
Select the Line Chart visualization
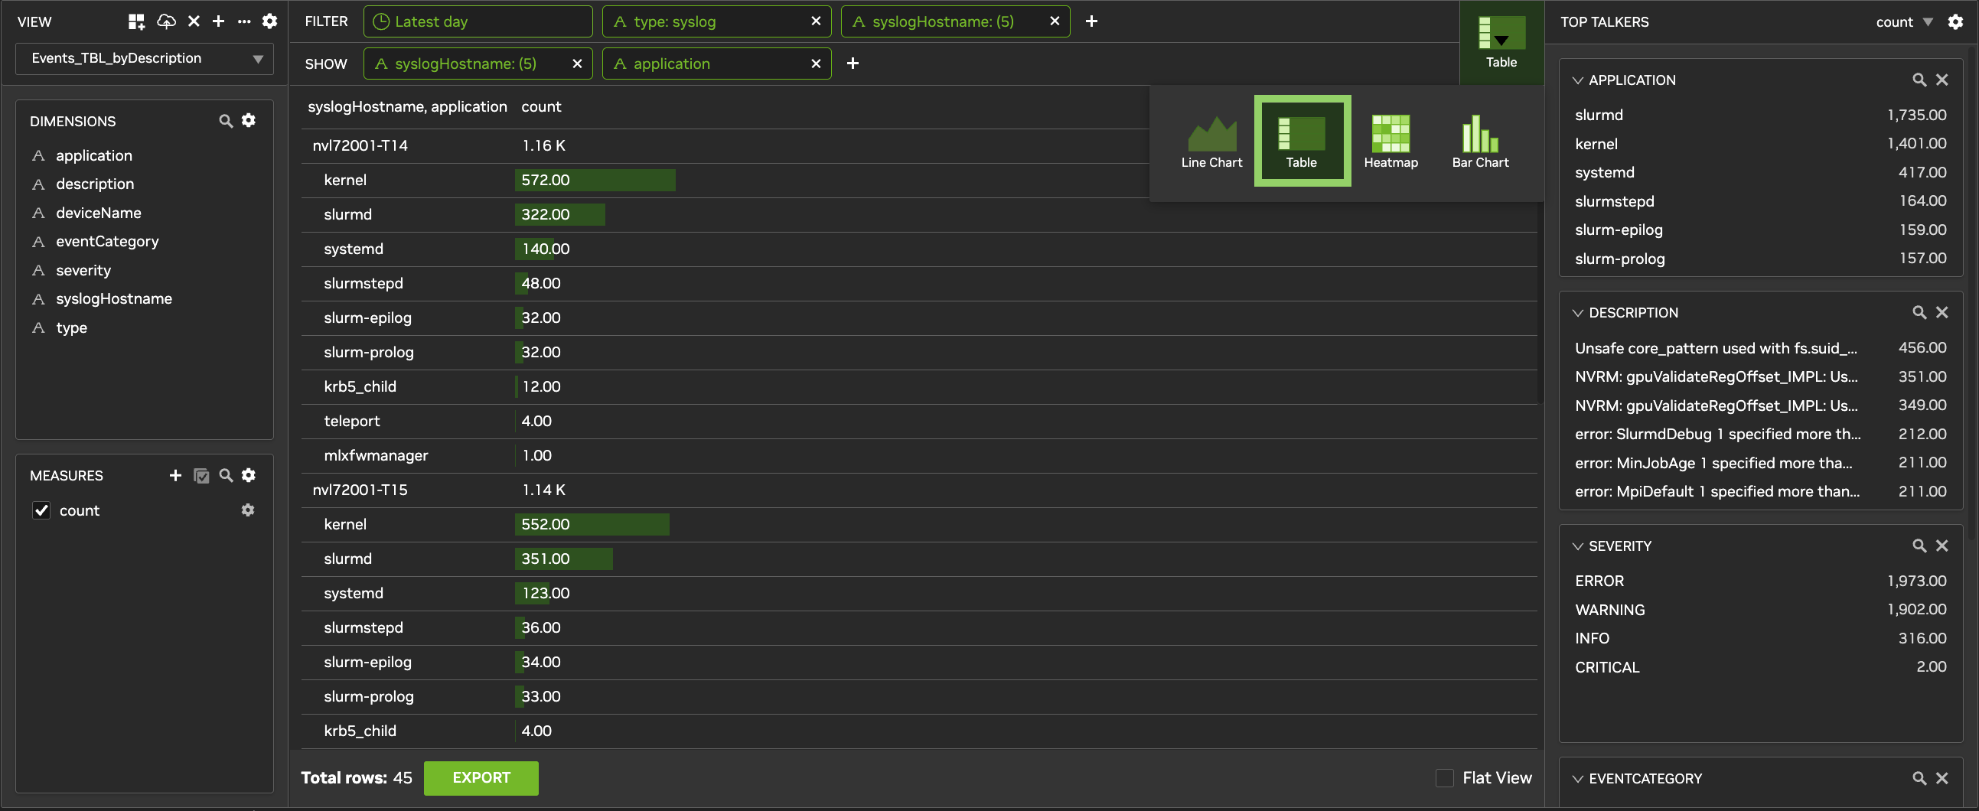pyautogui.click(x=1211, y=142)
